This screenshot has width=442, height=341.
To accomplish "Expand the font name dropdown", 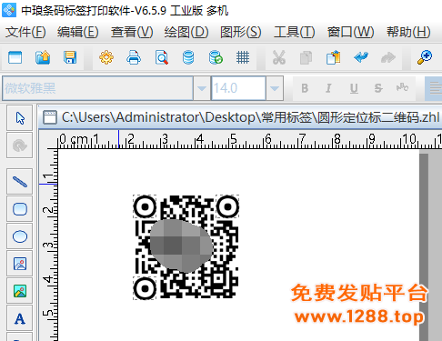I will (x=202, y=88).
